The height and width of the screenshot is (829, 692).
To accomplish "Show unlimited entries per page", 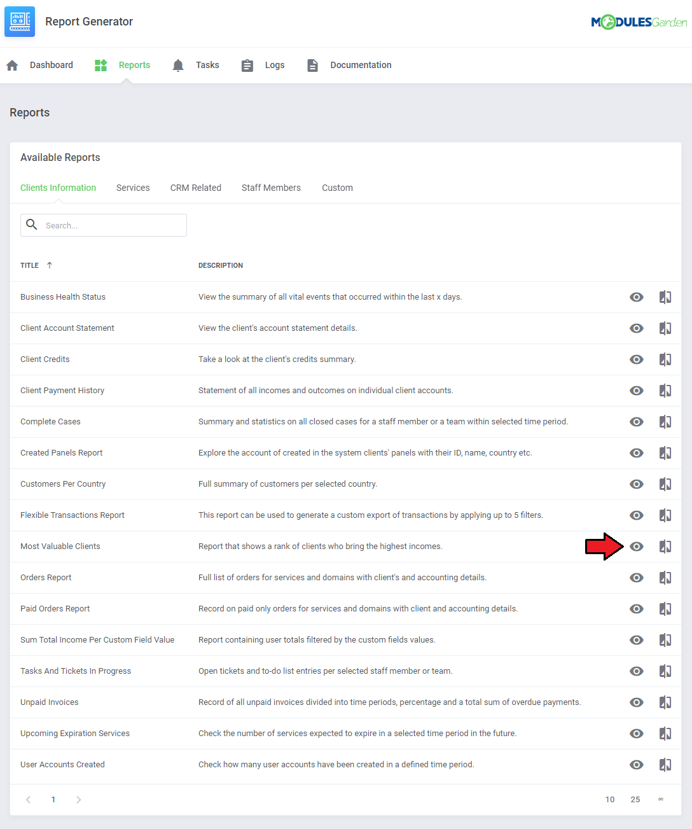I will 661,800.
